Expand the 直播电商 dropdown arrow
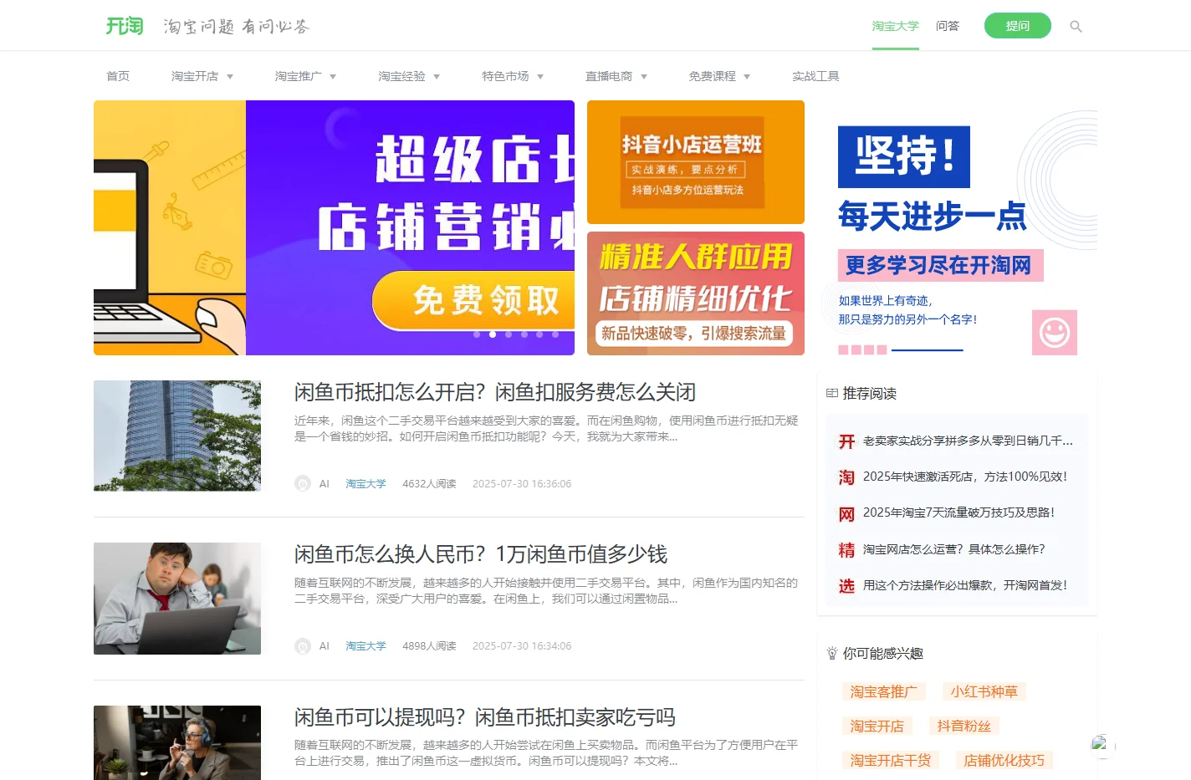This screenshot has width=1191, height=780. click(644, 77)
